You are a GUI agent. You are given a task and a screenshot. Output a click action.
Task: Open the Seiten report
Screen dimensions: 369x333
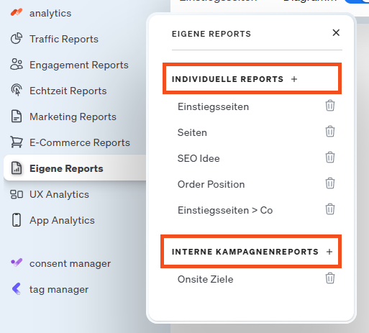coord(192,132)
